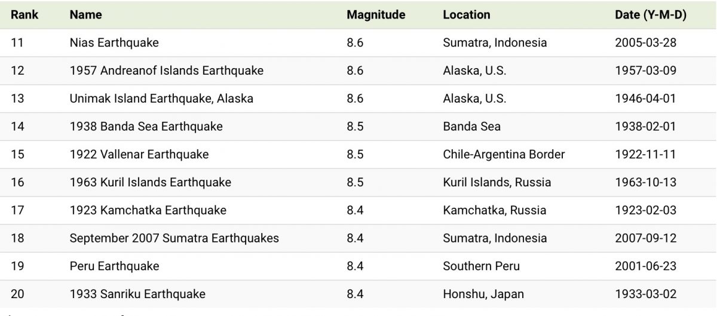Click the 1922 Vallenar Earthquake name
Viewport: 717px width, 316px height.
pyautogui.click(x=139, y=154)
